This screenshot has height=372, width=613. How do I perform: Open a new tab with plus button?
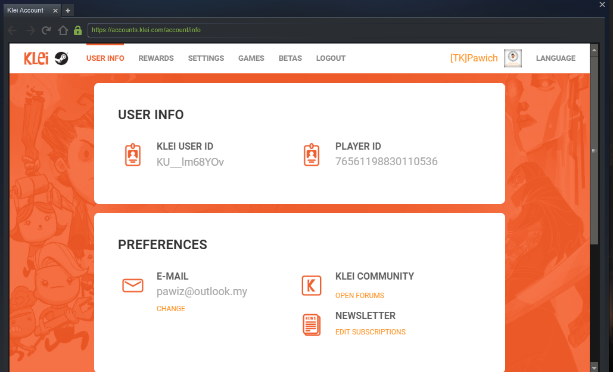68,11
